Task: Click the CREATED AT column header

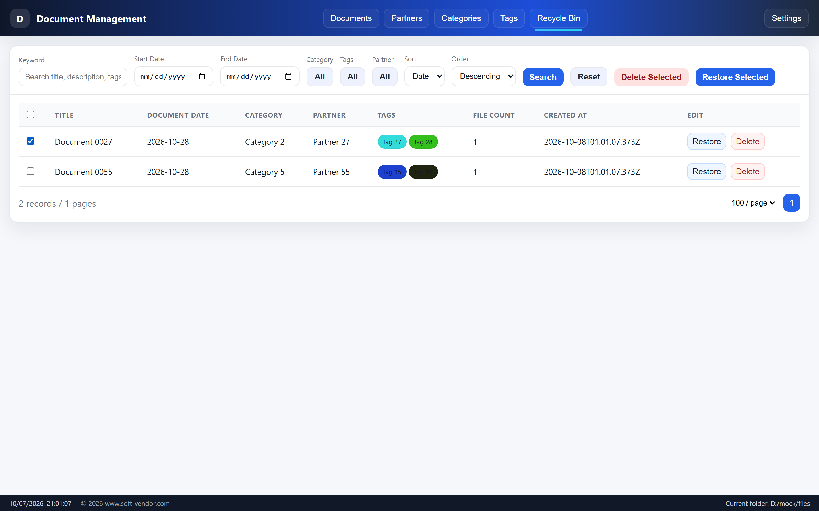Action: coord(565,115)
